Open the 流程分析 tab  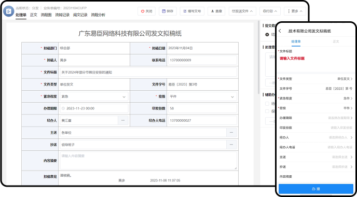[98, 15]
